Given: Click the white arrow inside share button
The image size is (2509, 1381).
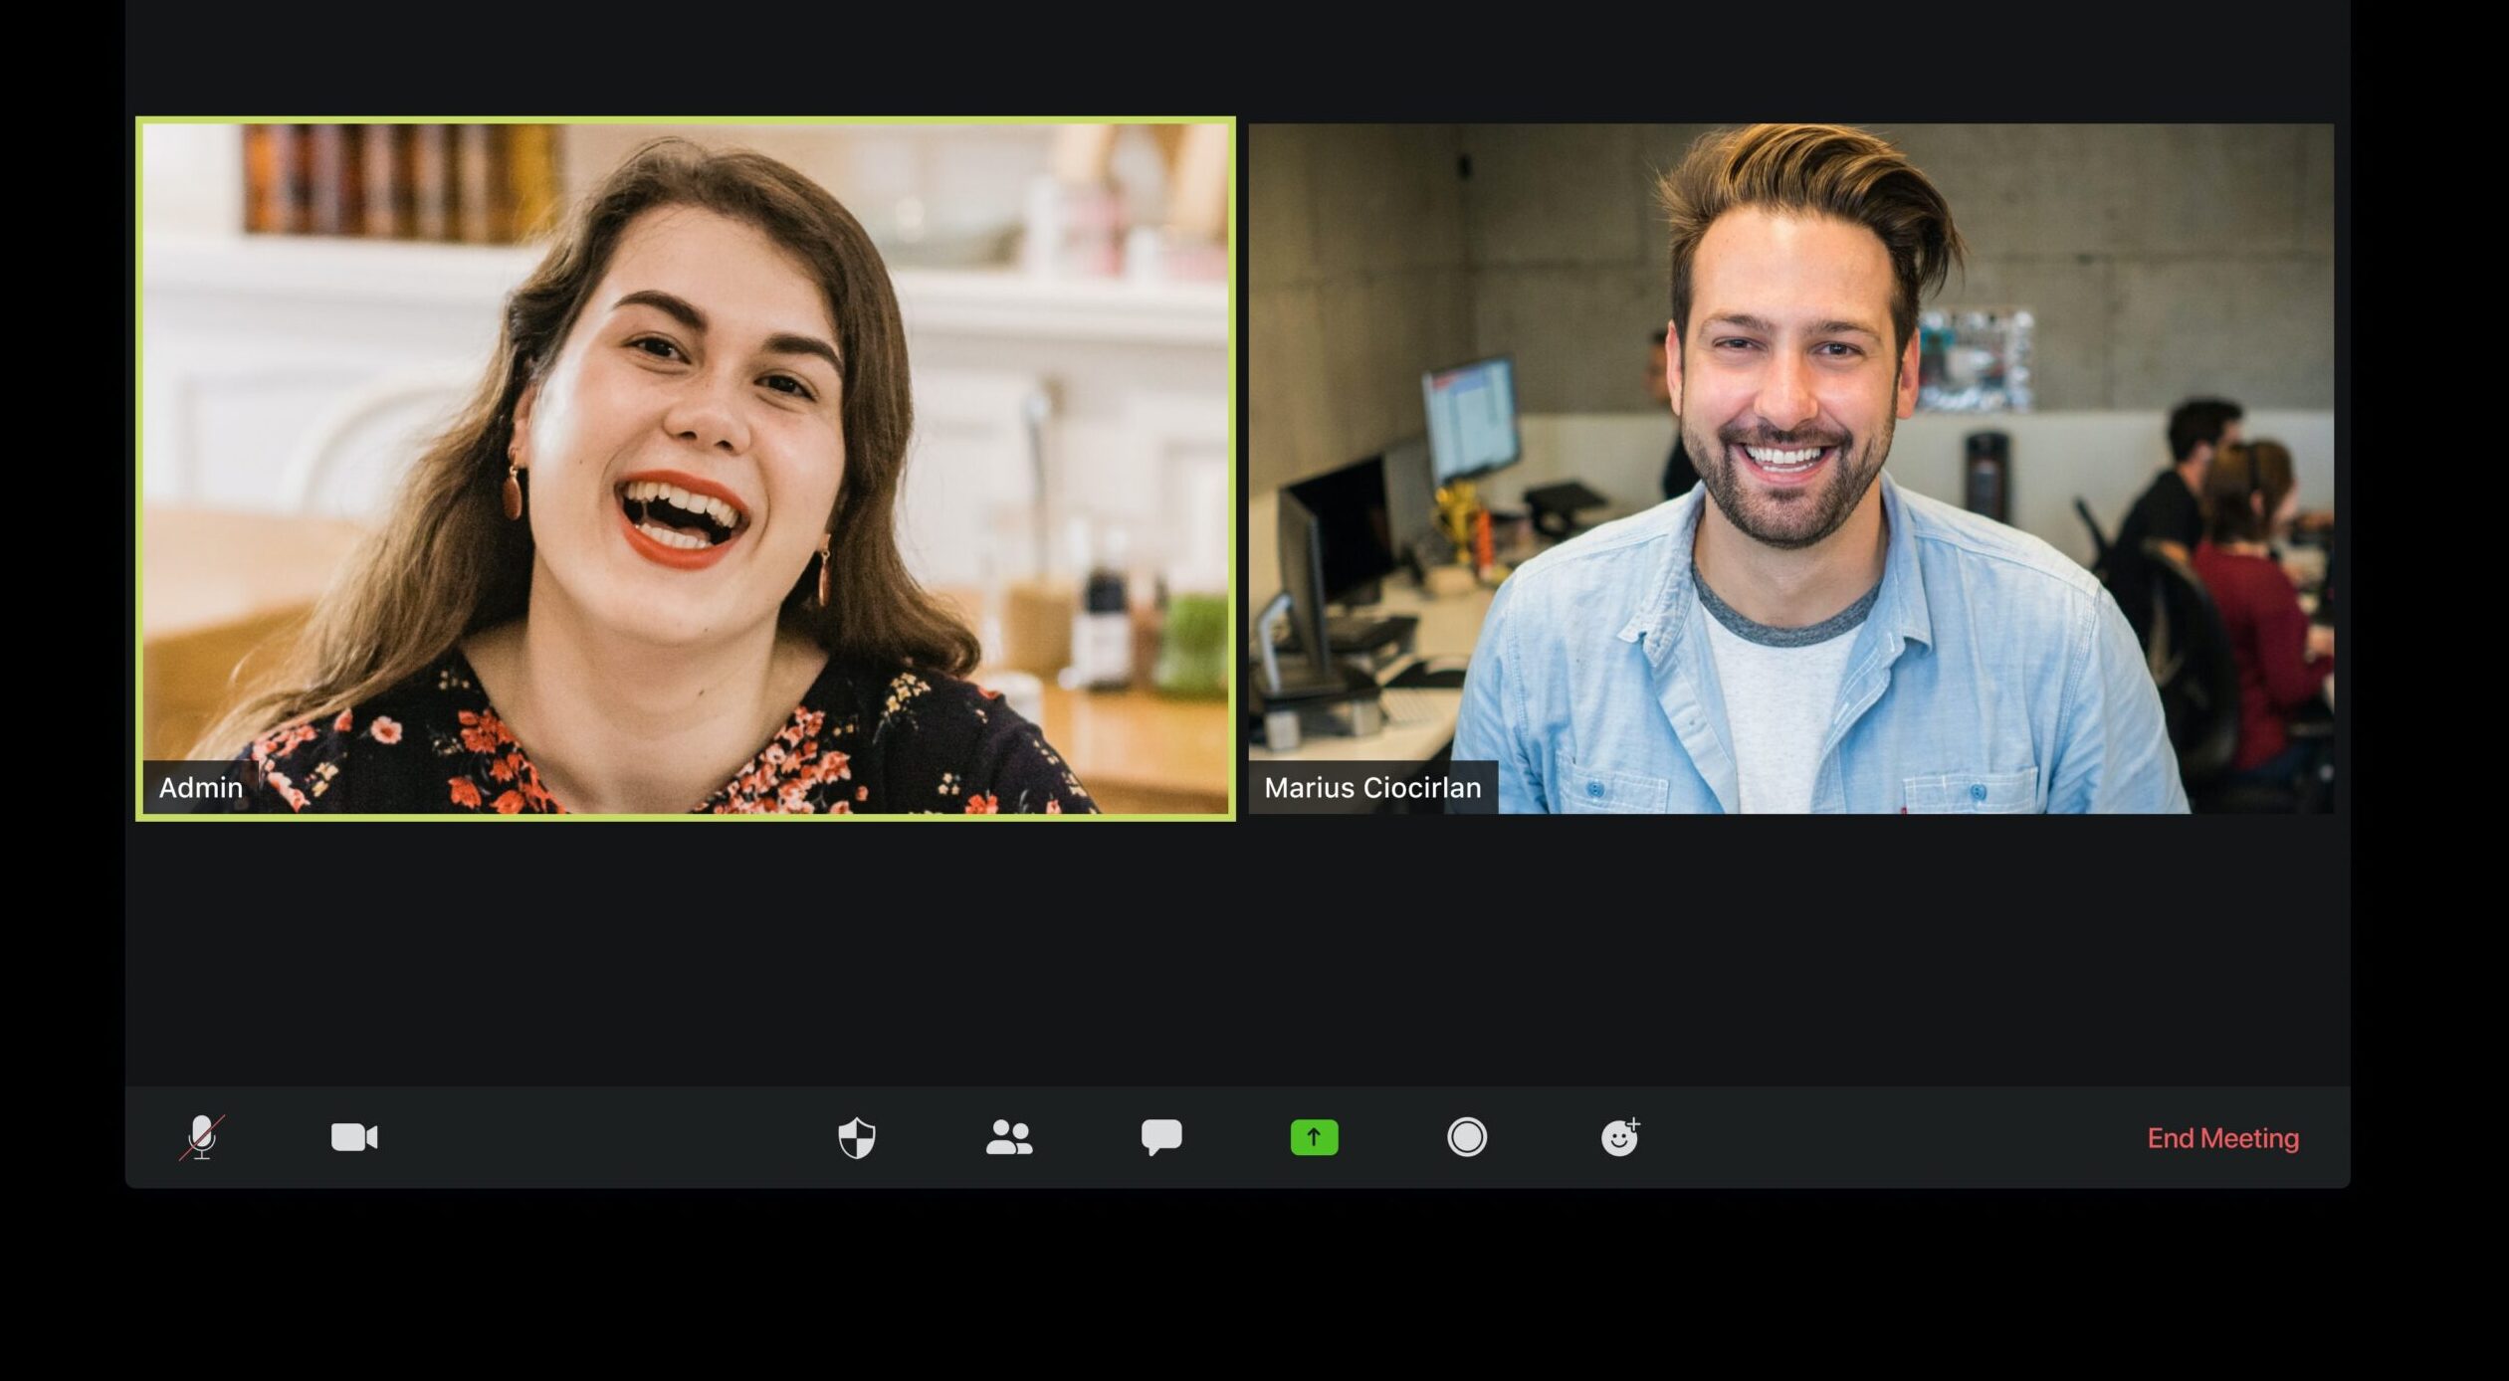Looking at the screenshot, I should (1314, 1137).
